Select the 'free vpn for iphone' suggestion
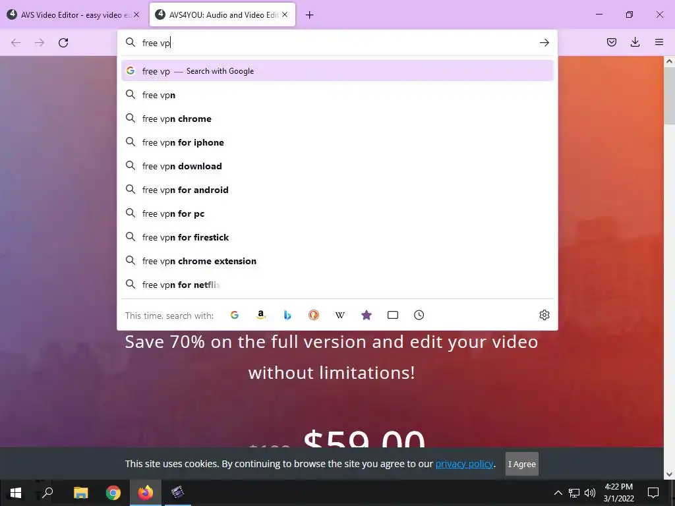 pyautogui.click(x=337, y=142)
